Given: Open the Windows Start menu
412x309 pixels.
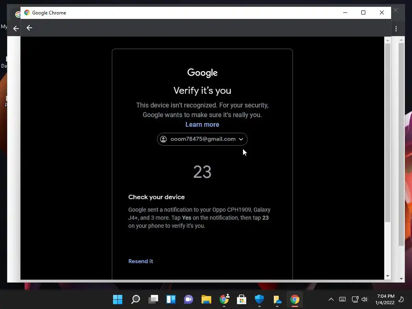Looking at the screenshot, I should point(117,299).
